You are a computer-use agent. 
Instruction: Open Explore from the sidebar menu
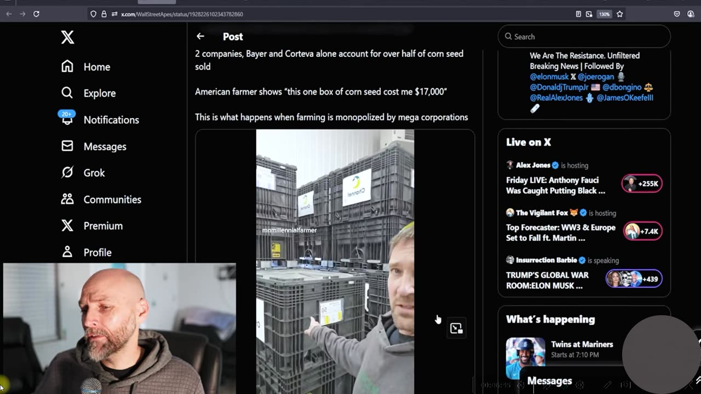100,93
